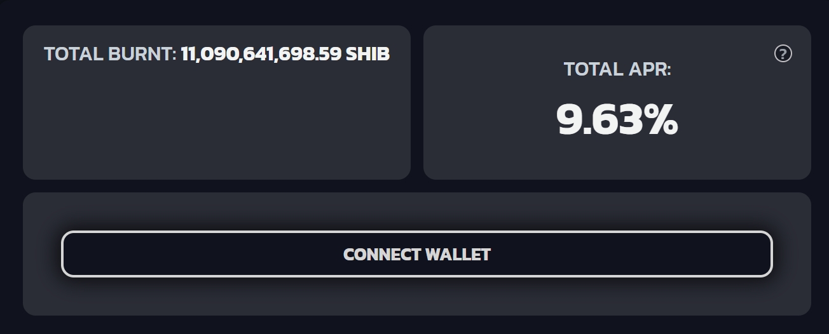Click the left end of the Connect Wallet button
Viewport: 829px width, 334px height.
tap(83, 254)
